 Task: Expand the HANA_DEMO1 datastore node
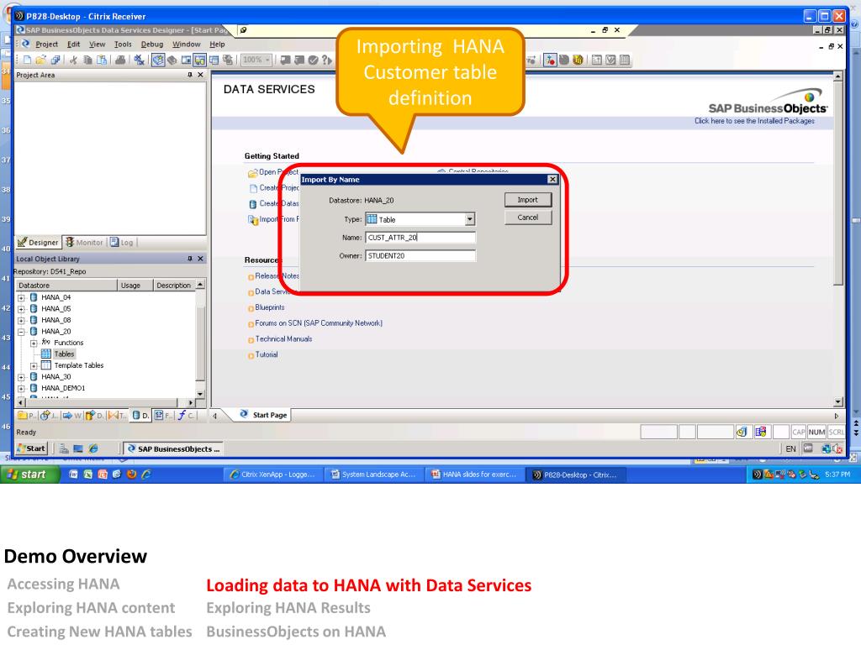[x=21, y=388]
